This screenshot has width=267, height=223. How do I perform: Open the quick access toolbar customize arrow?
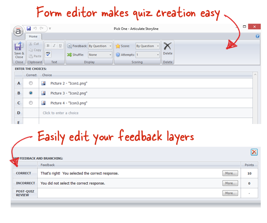50,29
